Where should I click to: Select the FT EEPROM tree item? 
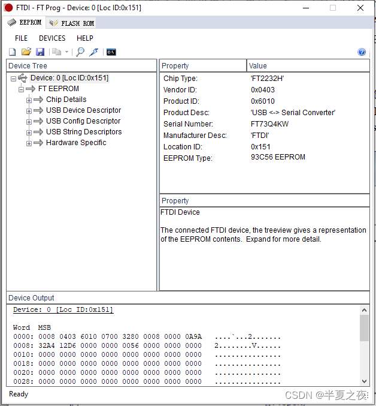point(59,89)
